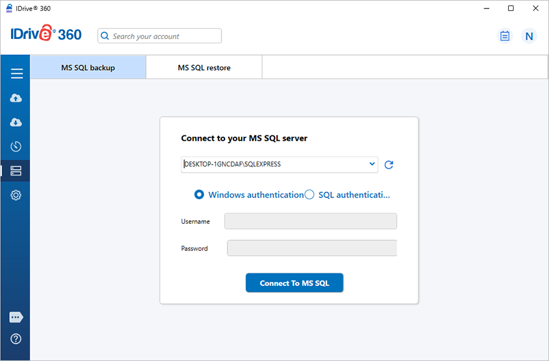Select Windows authentication radio button
Screen dimensions: 549x361
[x=199, y=195]
